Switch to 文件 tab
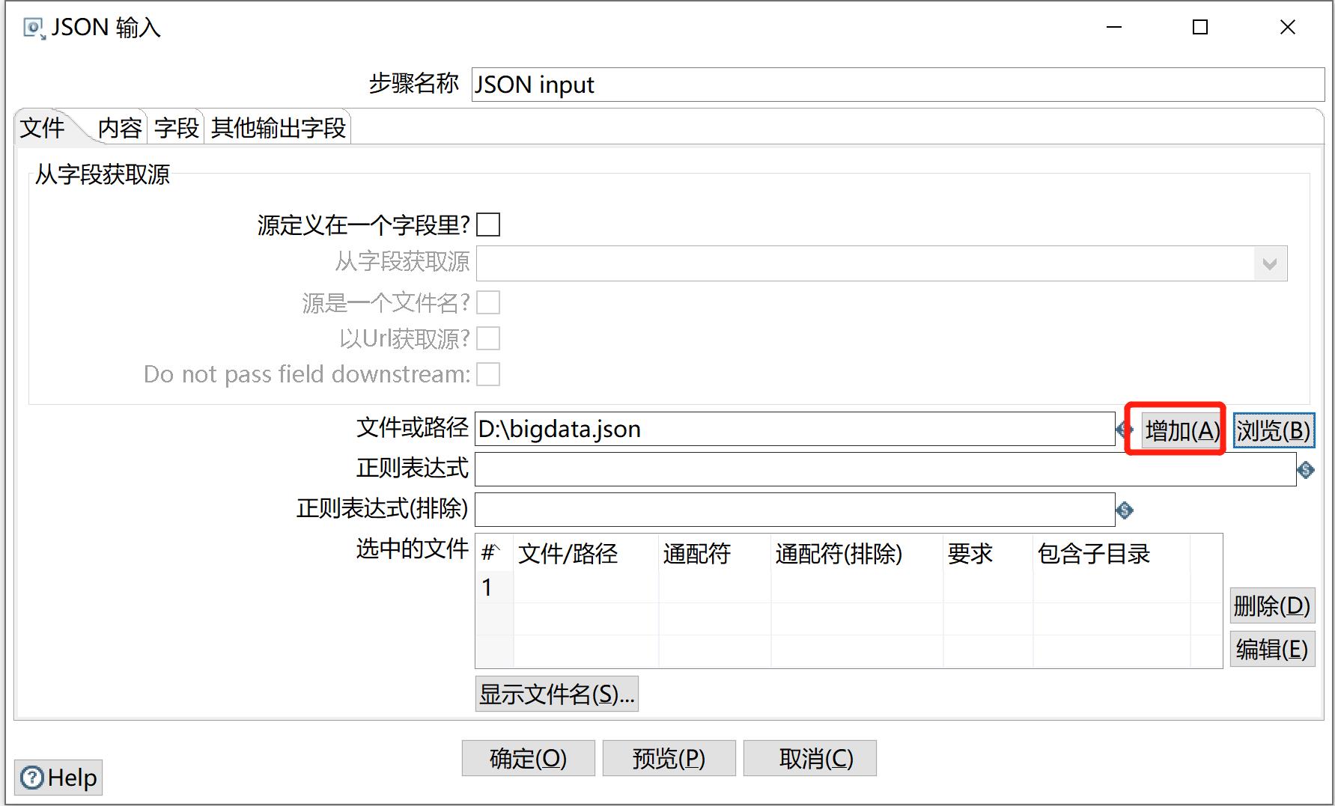The height and width of the screenshot is (806, 1335). click(43, 128)
